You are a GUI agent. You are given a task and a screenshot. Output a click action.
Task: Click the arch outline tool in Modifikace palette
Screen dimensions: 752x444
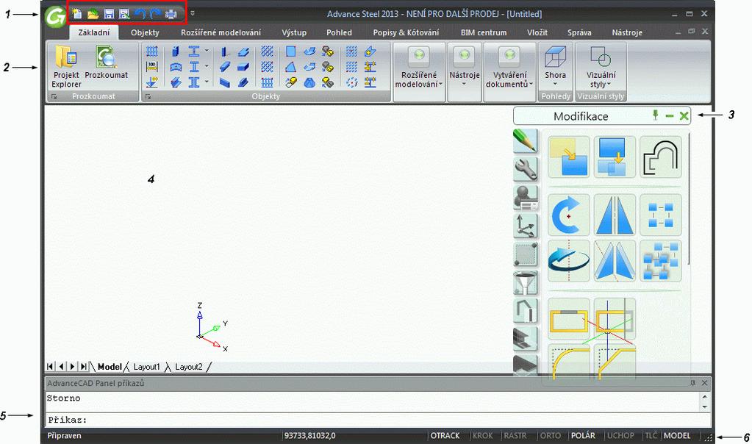660,157
